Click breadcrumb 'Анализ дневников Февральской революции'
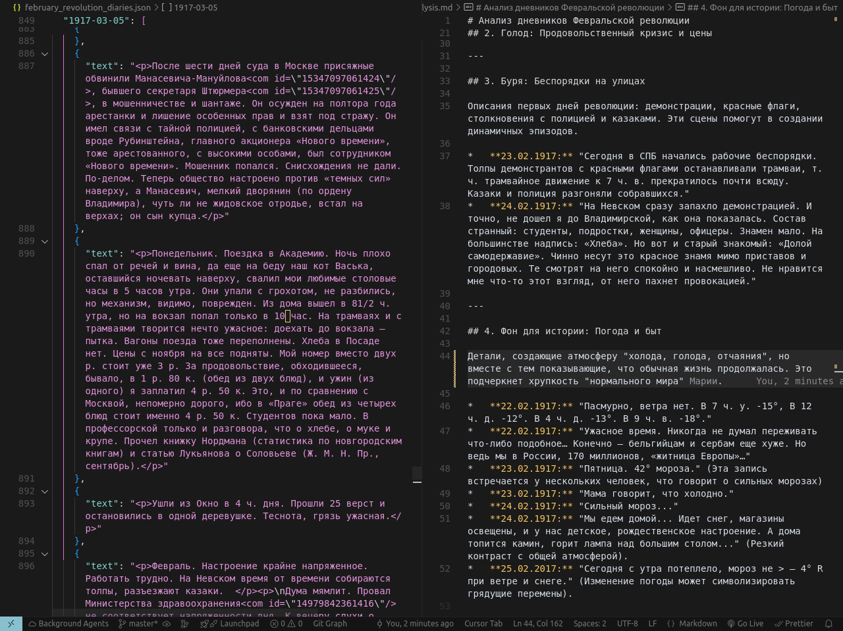 (x=570, y=7)
